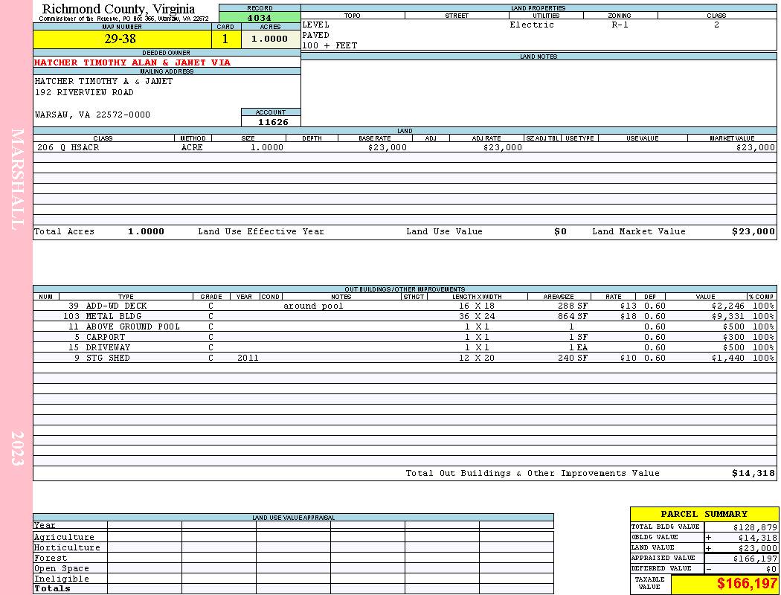
Task: Select zoning value R-1
Action: point(620,25)
